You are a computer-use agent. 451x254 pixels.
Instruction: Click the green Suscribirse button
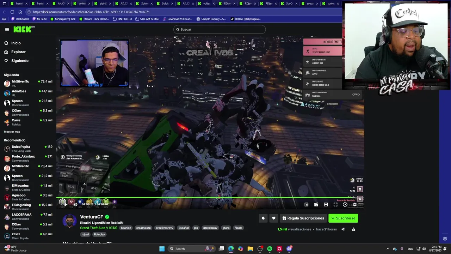coord(343,218)
